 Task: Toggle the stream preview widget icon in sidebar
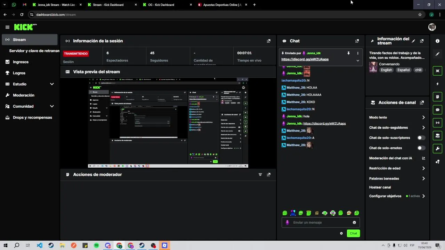click(437, 71)
